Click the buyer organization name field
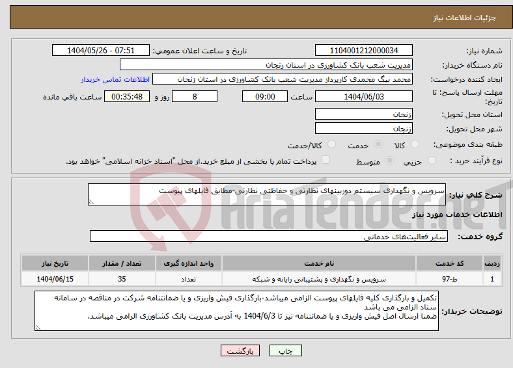This screenshot has height=368, width=513. click(x=266, y=65)
